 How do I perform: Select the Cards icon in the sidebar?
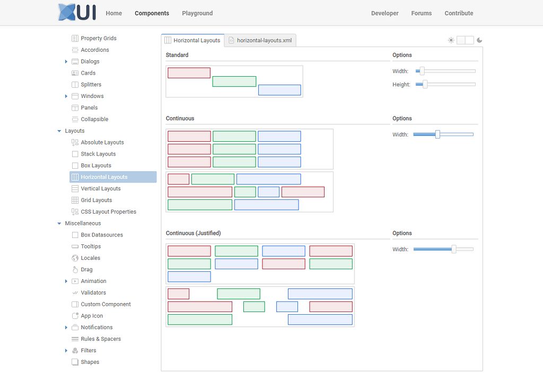pos(74,72)
